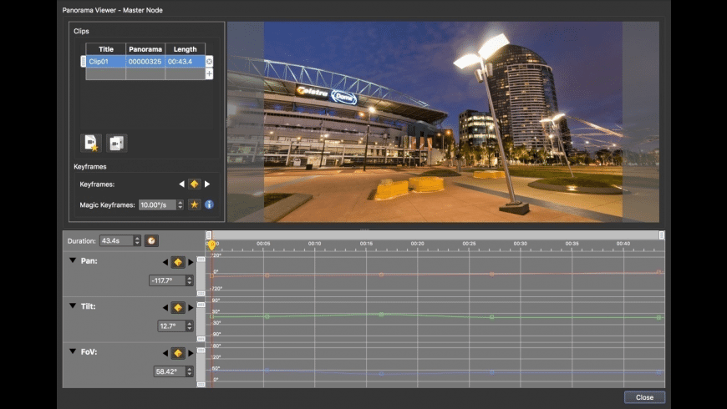
Task: Click the add new clip icon
Action: click(x=91, y=143)
